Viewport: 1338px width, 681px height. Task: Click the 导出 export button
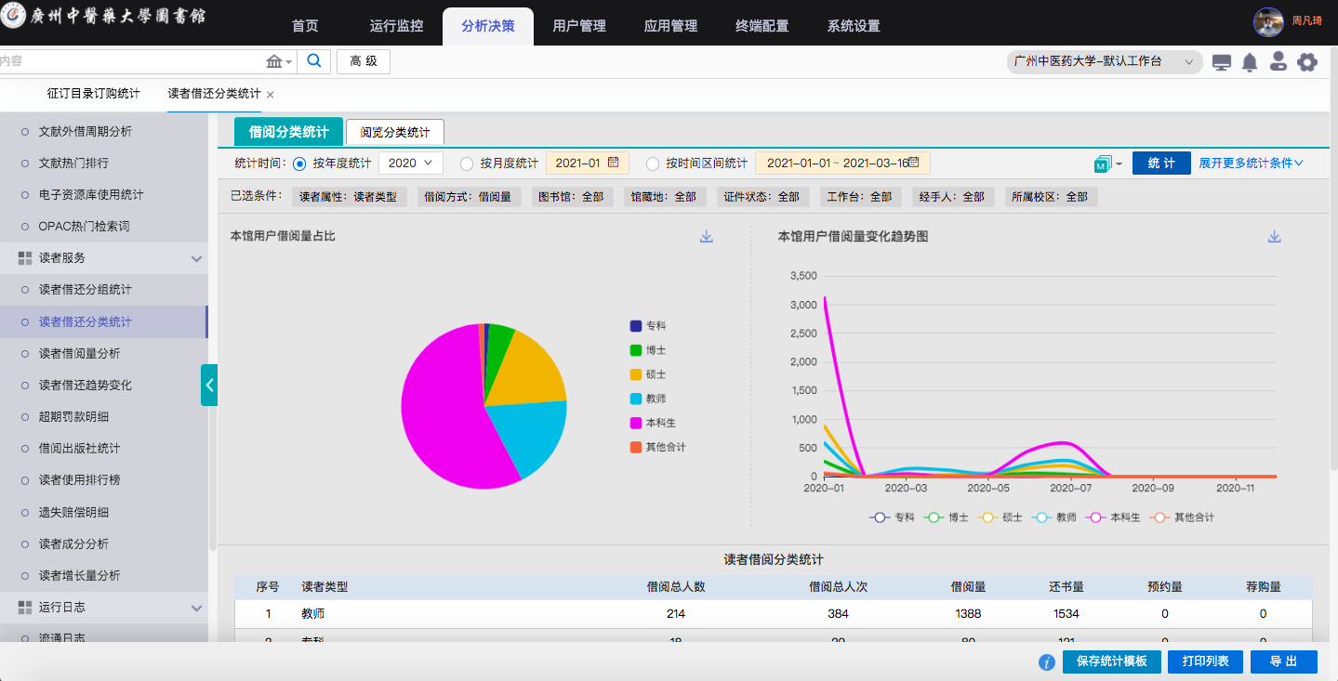click(x=1283, y=661)
